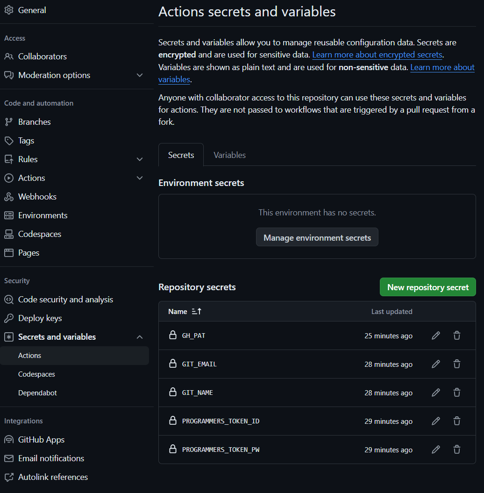Click trash icon for PROGRAMMERS_TOKEN_ID
Screen dimensions: 484x493
pyautogui.click(x=457, y=421)
